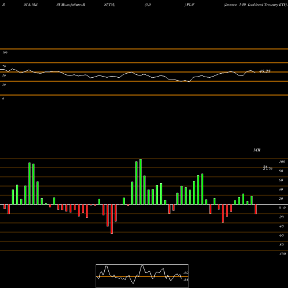This screenshot has height=288, width=288.
Task: Click the -29 label in mini overview chart
Action: (x=186, y=273)
